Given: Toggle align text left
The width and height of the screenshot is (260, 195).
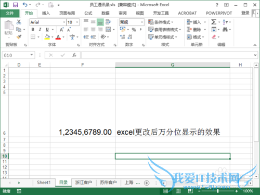Looking at the screenshot, I should pyautogui.click(x=86, y=30).
